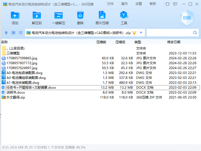Image resolution: width=201 pixels, height=151 pixels.
Task: Click the 360压缩 ZIP 文件 type cell
Action: coord(149,97)
